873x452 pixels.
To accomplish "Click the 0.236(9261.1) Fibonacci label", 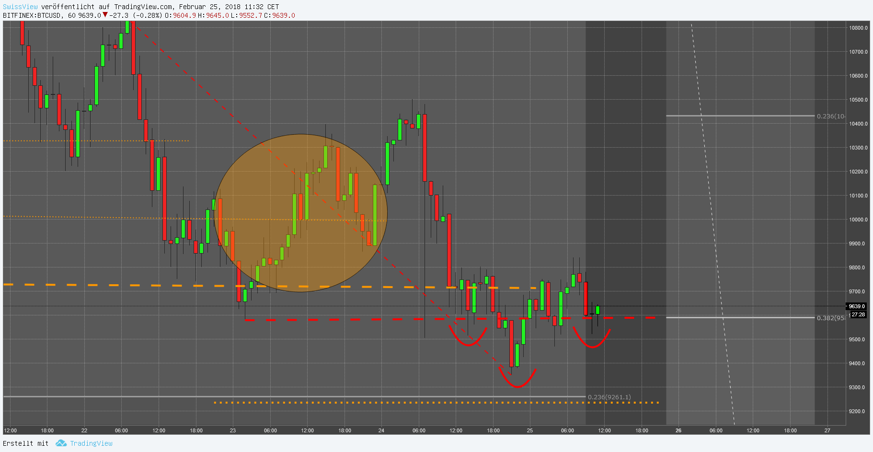I will point(609,397).
